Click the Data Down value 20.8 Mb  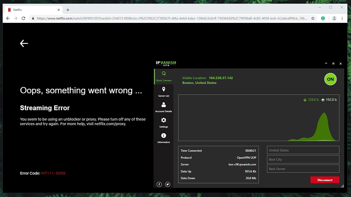tap(251, 178)
